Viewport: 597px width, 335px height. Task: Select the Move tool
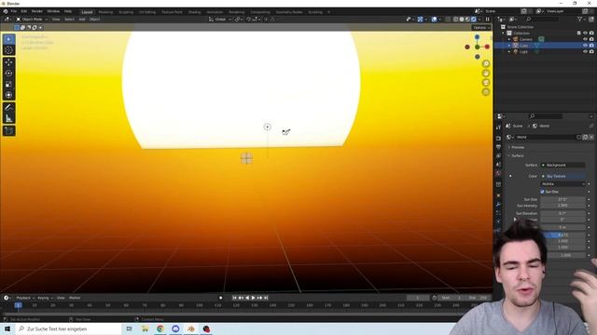point(8,62)
